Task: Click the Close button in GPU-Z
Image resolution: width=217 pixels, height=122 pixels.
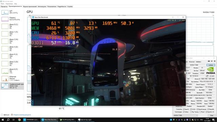Action: (x=212, y=115)
